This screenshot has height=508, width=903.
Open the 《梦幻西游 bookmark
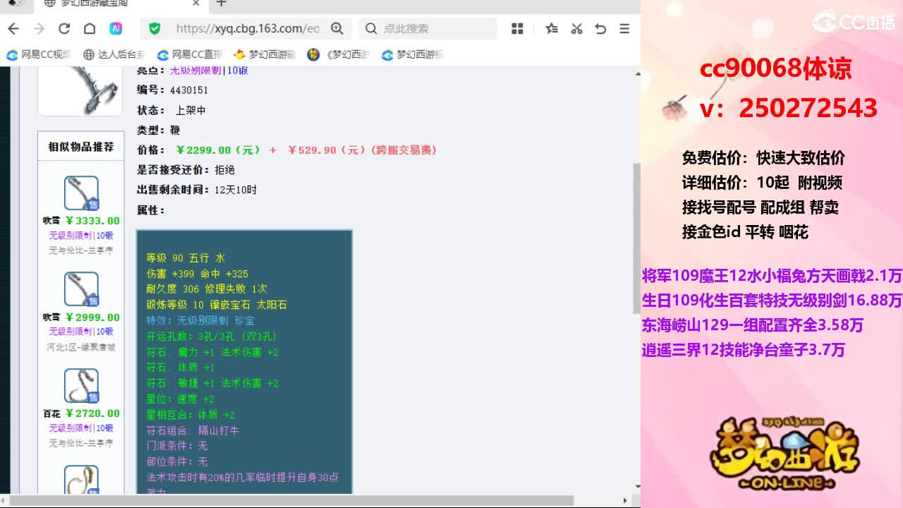tap(339, 54)
